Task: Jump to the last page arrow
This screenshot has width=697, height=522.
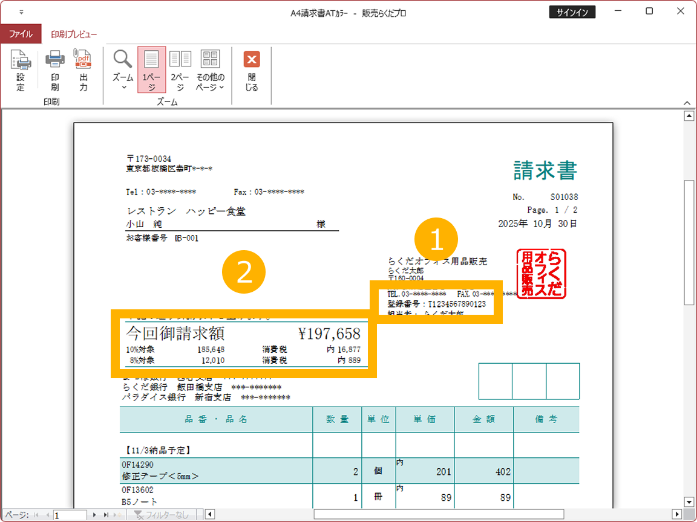Action: point(106,515)
